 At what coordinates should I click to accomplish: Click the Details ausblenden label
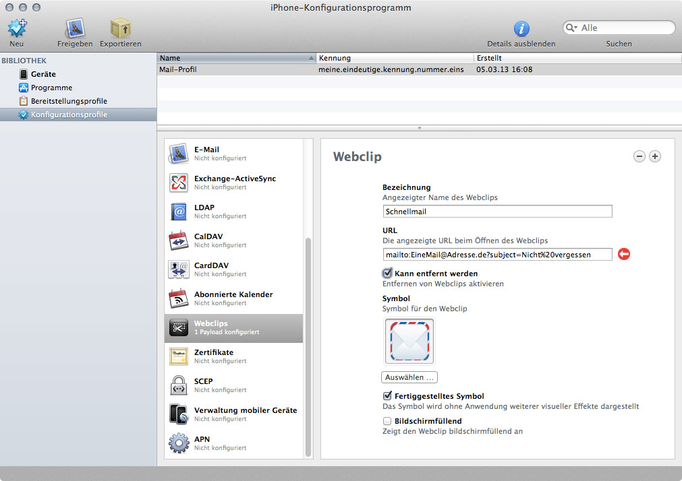521,44
